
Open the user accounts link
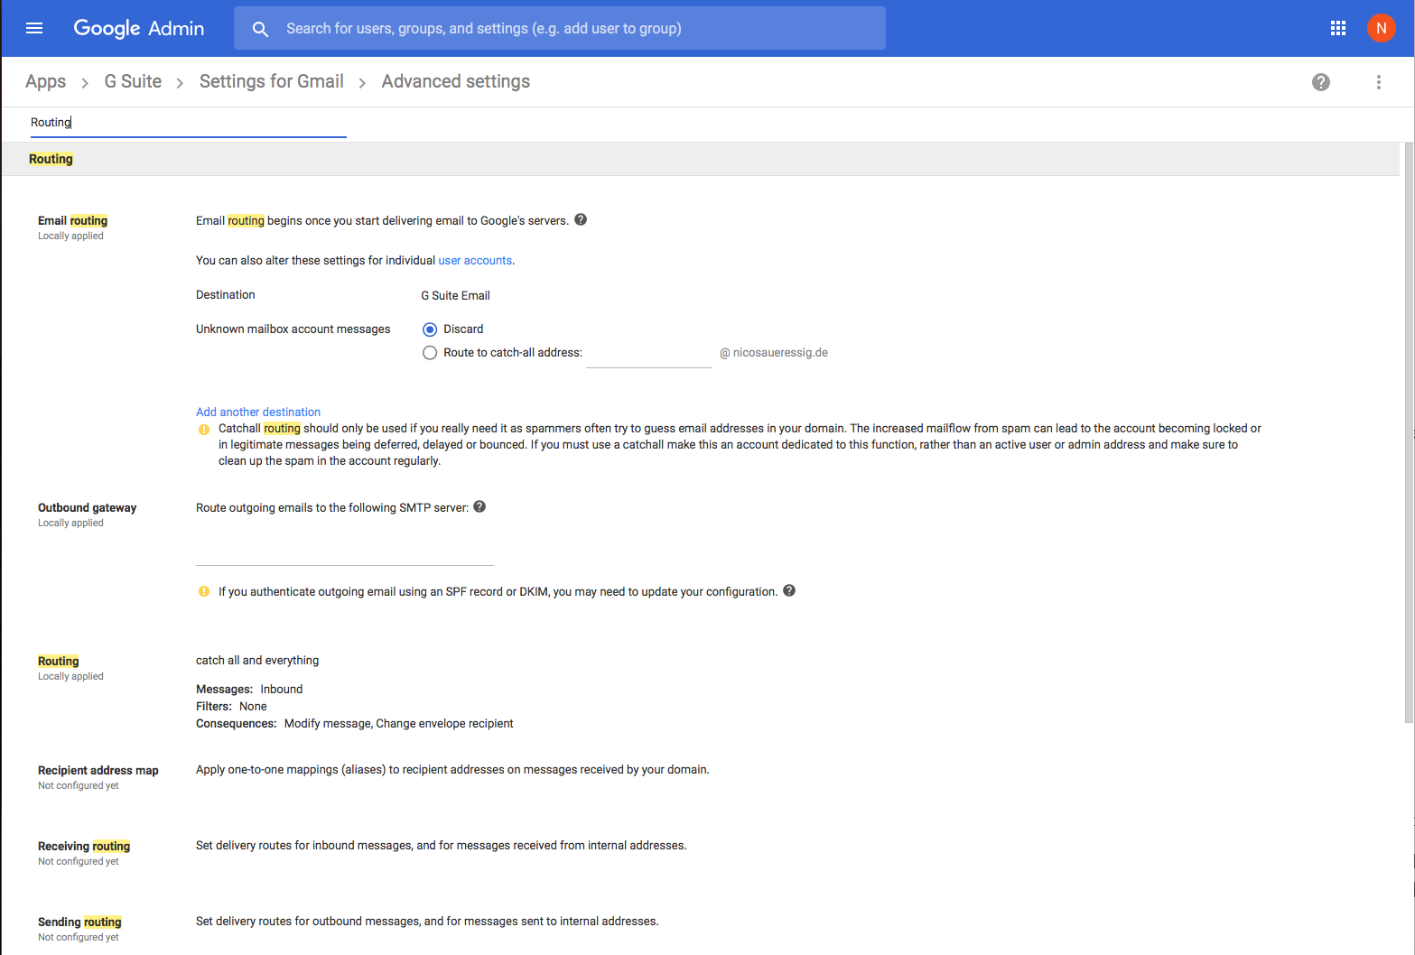pos(475,260)
